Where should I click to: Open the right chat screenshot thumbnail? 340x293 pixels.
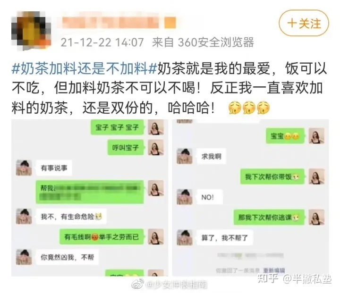[x=250, y=198]
